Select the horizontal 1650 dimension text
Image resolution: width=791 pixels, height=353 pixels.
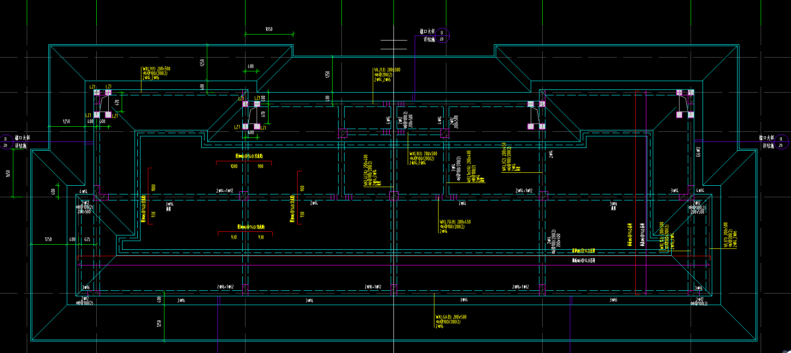pos(269,29)
